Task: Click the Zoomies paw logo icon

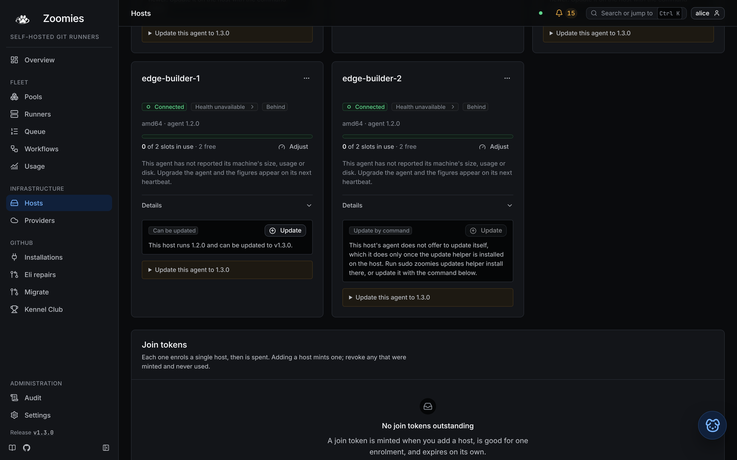Action: [x=23, y=19]
